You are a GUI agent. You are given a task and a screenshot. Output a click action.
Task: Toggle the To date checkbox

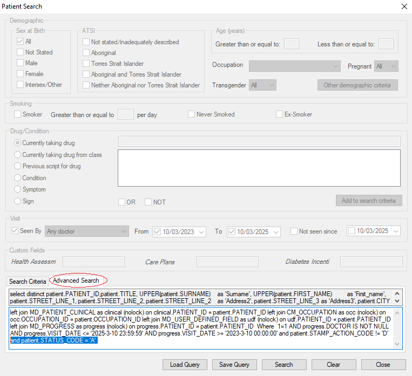click(x=232, y=232)
